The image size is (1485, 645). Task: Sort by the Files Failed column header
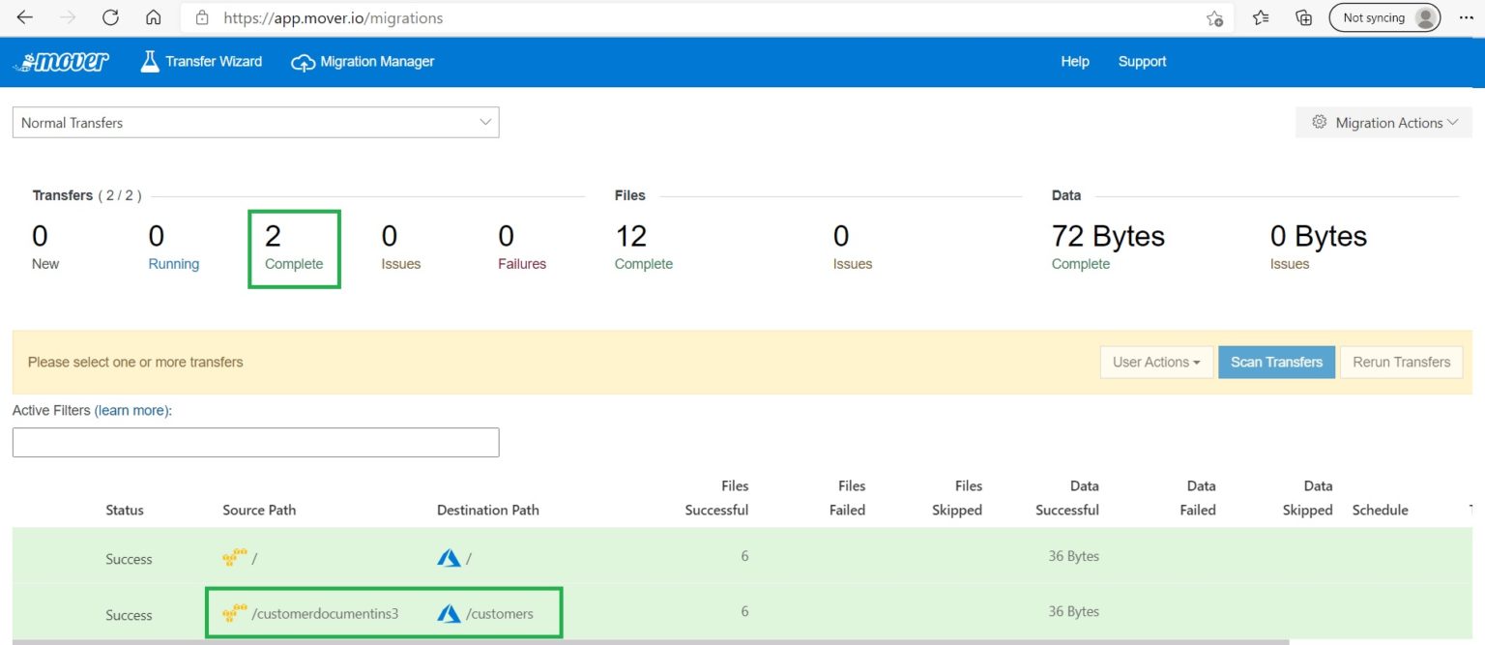pyautogui.click(x=847, y=498)
